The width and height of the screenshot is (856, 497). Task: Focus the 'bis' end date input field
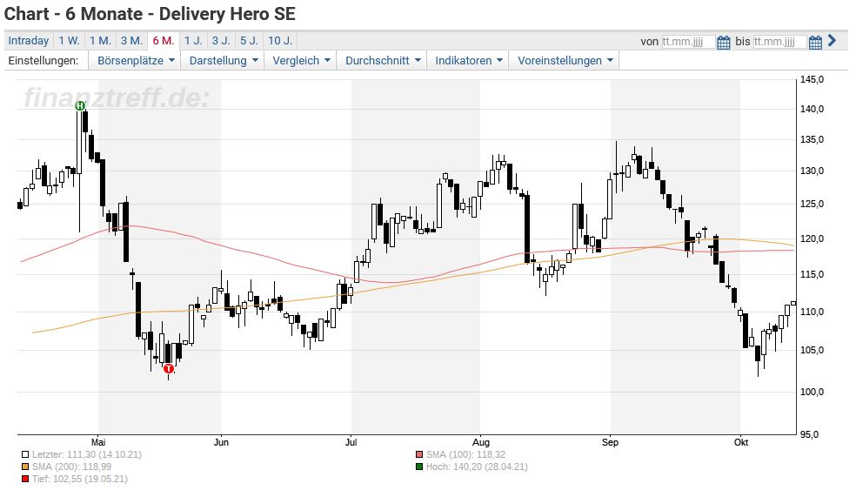[x=779, y=42]
